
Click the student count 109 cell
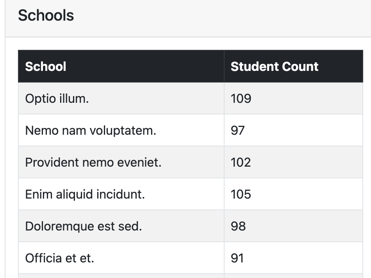coord(294,99)
